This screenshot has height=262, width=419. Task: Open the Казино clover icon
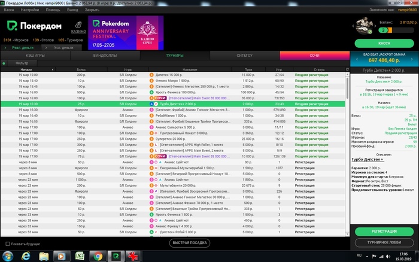[78, 25]
